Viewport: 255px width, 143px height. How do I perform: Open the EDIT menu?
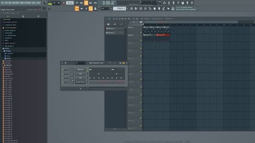(x=6, y=3)
